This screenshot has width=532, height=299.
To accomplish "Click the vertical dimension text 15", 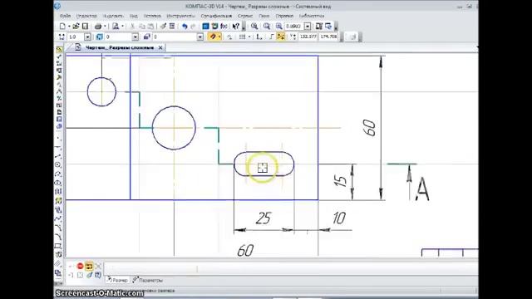I will [x=341, y=181].
